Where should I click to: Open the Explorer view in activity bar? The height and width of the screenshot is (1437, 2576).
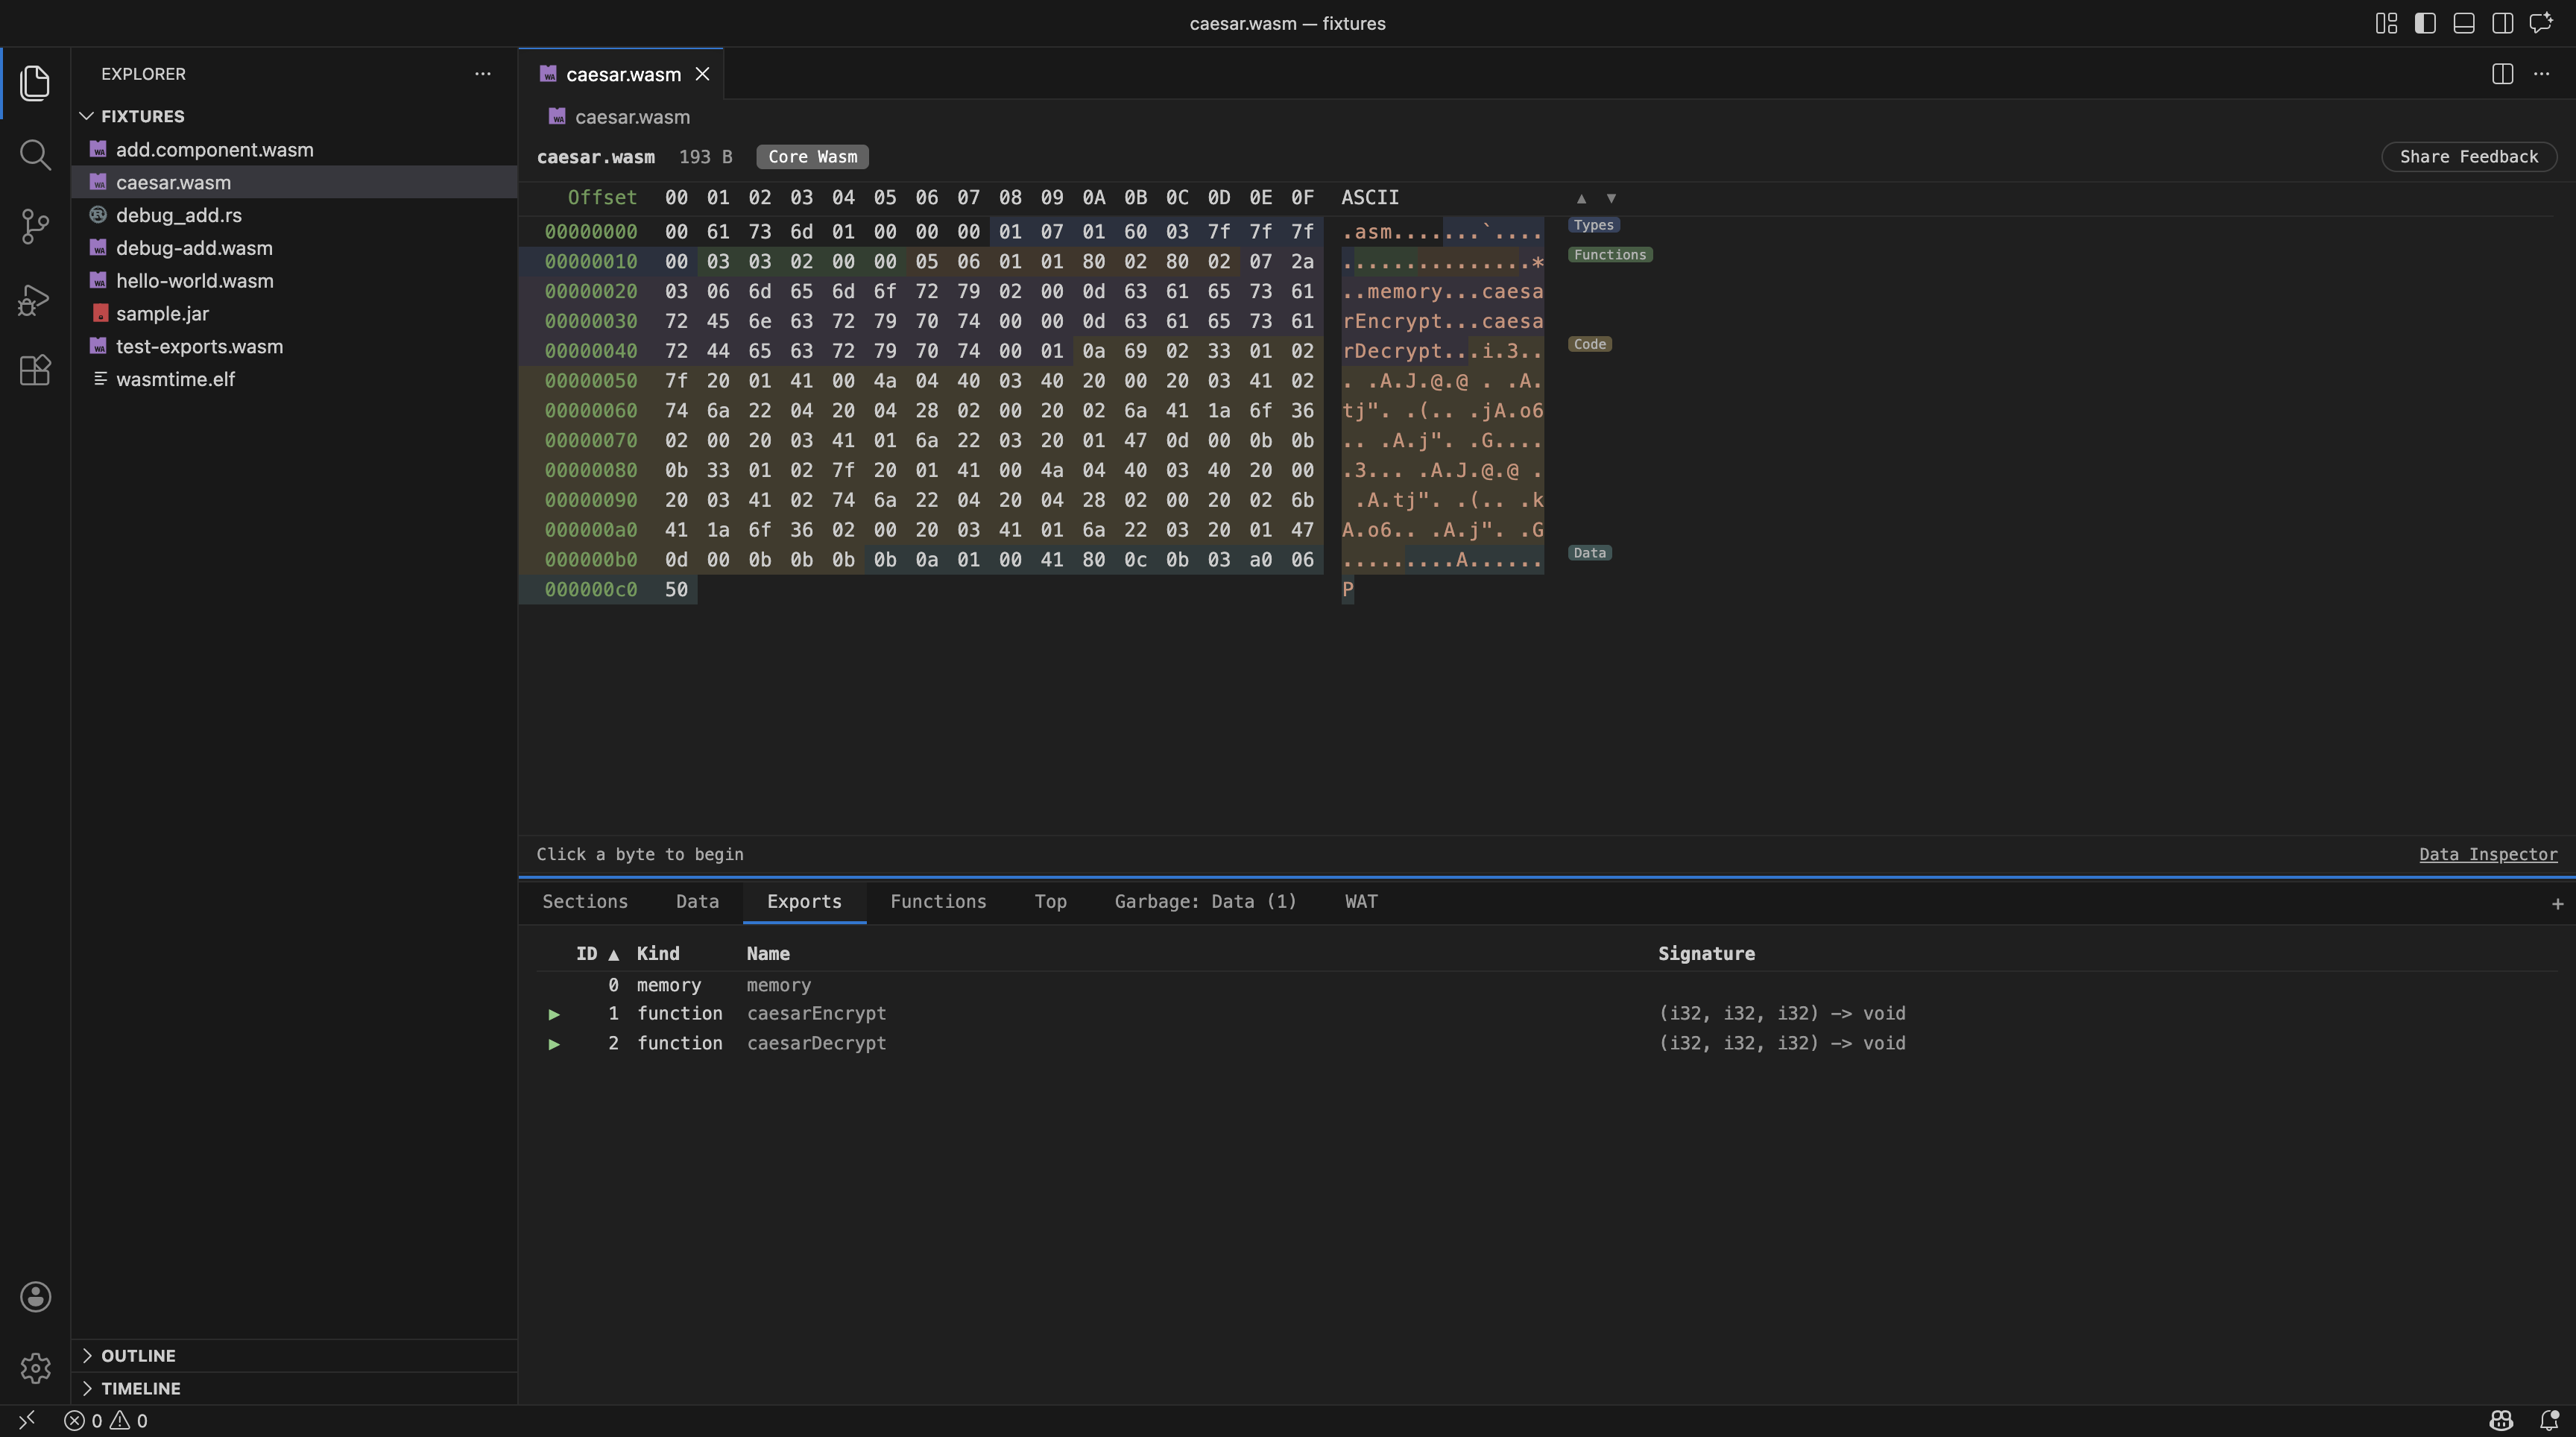tap(35, 83)
